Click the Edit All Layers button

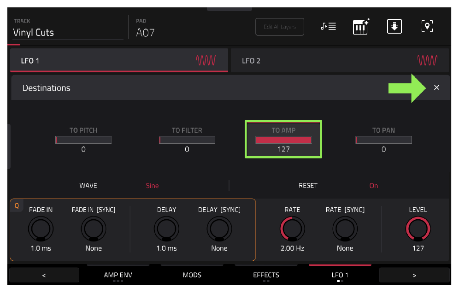tap(280, 27)
